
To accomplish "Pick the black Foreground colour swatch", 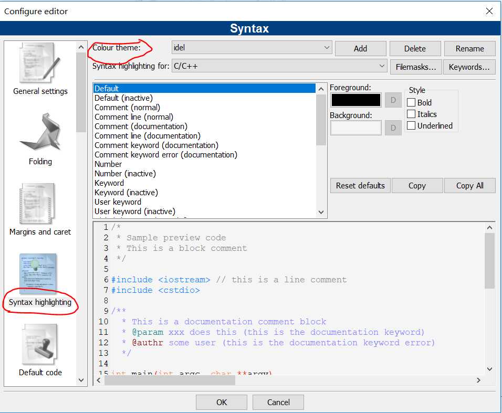I will tap(355, 100).
